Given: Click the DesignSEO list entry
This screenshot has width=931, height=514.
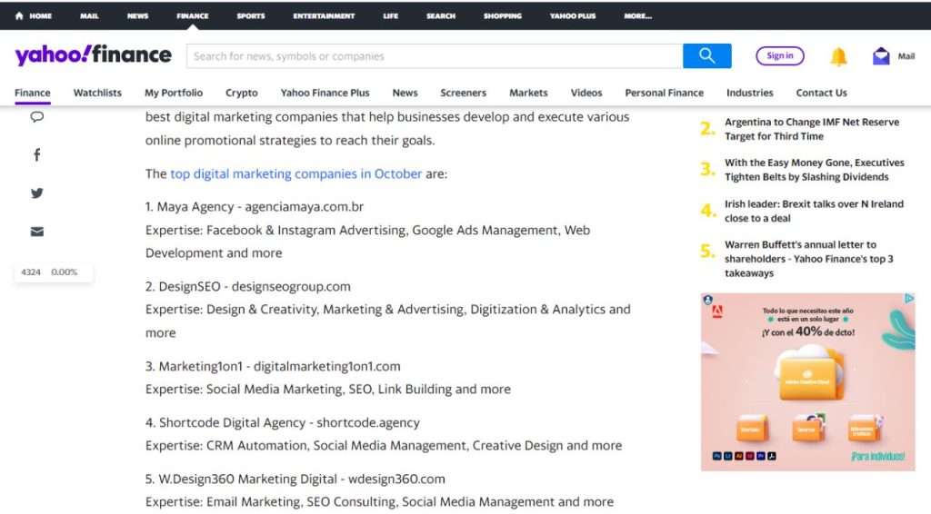Looking at the screenshot, I should pos(248,286).
